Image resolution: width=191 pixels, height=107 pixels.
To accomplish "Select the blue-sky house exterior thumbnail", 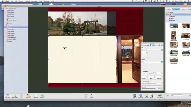I will tap(174, 26).
